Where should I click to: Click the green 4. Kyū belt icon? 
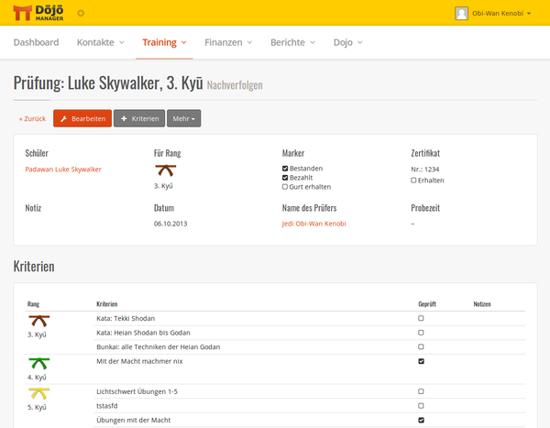click(38, 363)
